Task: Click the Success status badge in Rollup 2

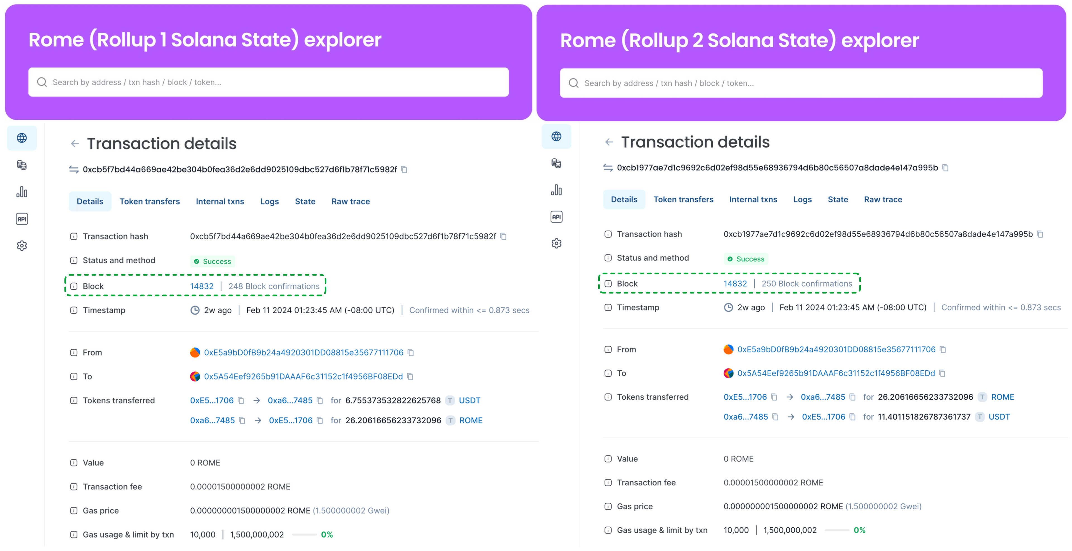Action: (x=746, y=259)
